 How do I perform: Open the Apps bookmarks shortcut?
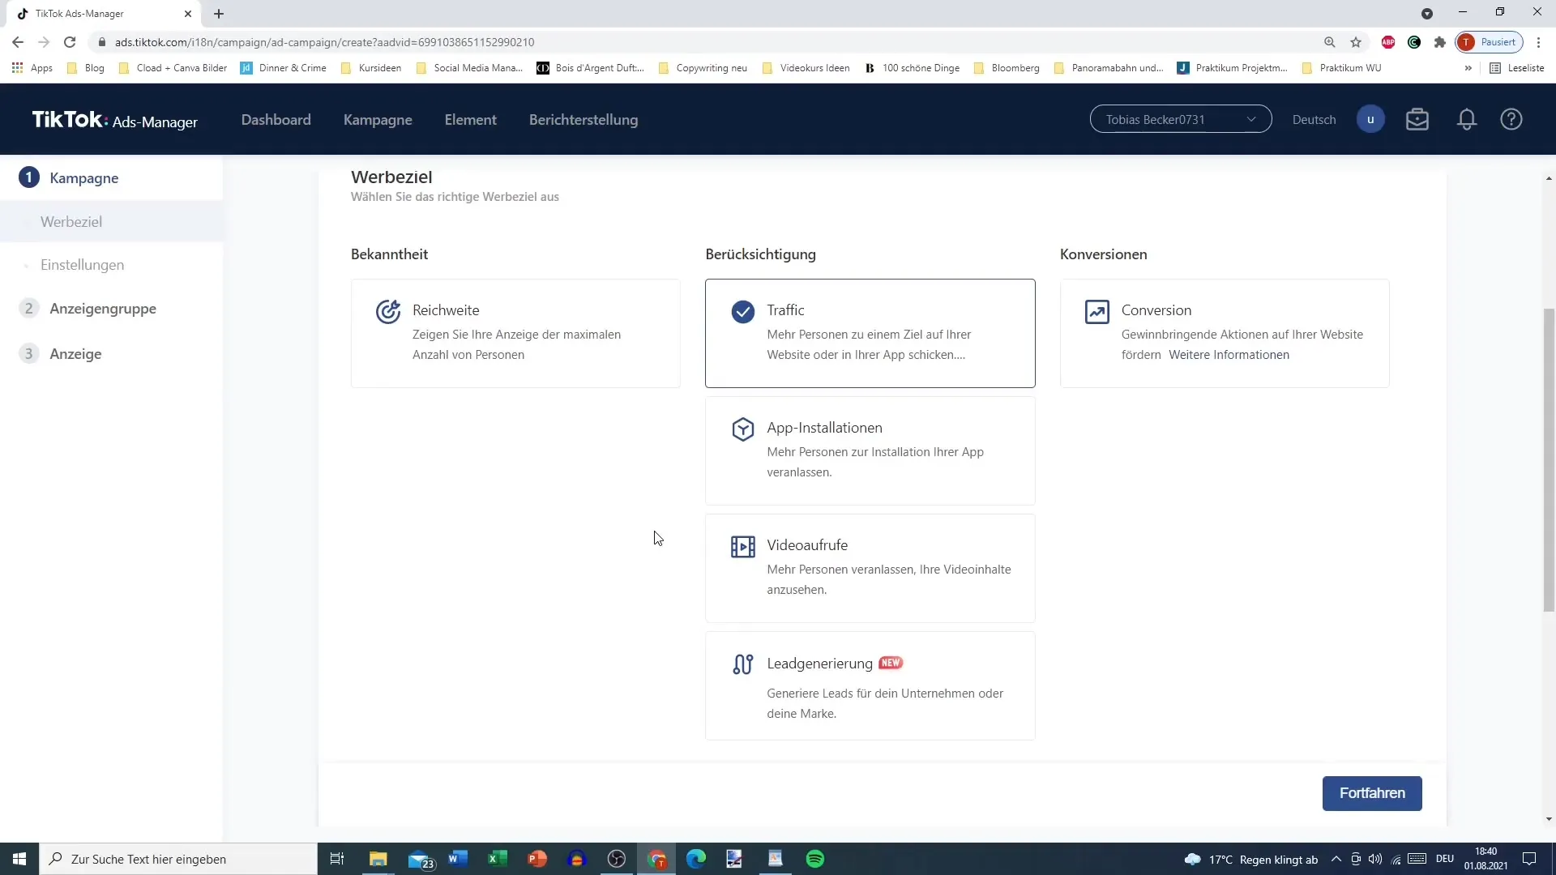[x=32, y=68]
